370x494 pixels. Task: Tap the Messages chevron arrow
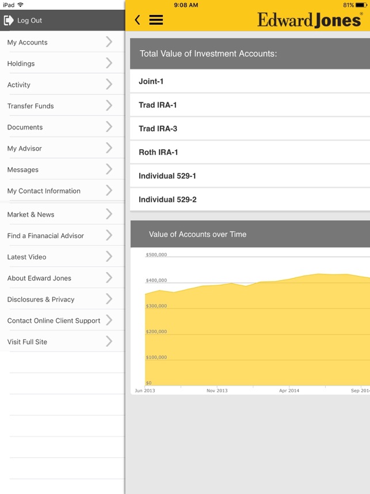click(109, 169)
